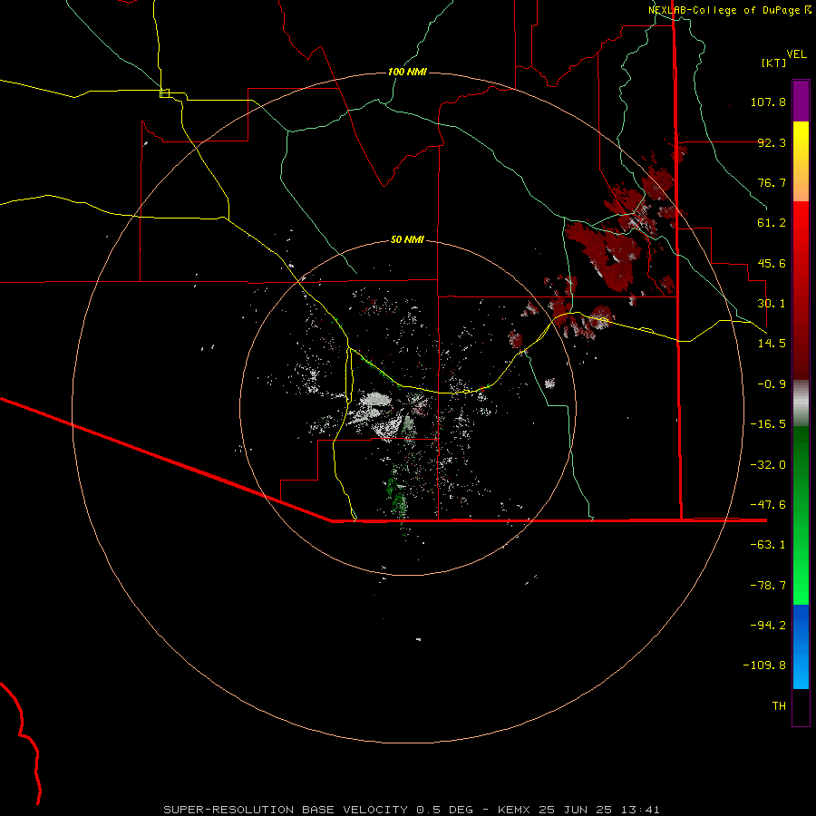Click the 45.6 velocity scale value
Image resolution: width=816 pixels, height=816 pixels.
pos(772,263)
